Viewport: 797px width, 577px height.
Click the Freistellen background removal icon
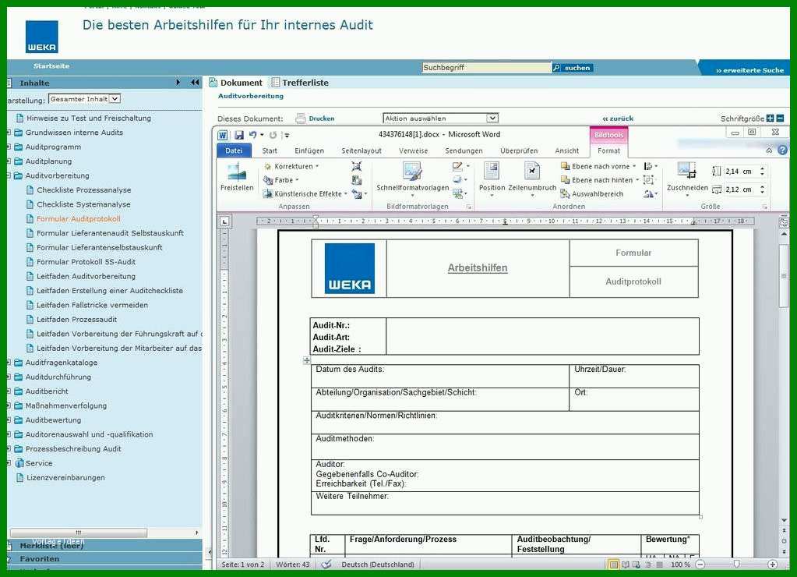(237, 177)
